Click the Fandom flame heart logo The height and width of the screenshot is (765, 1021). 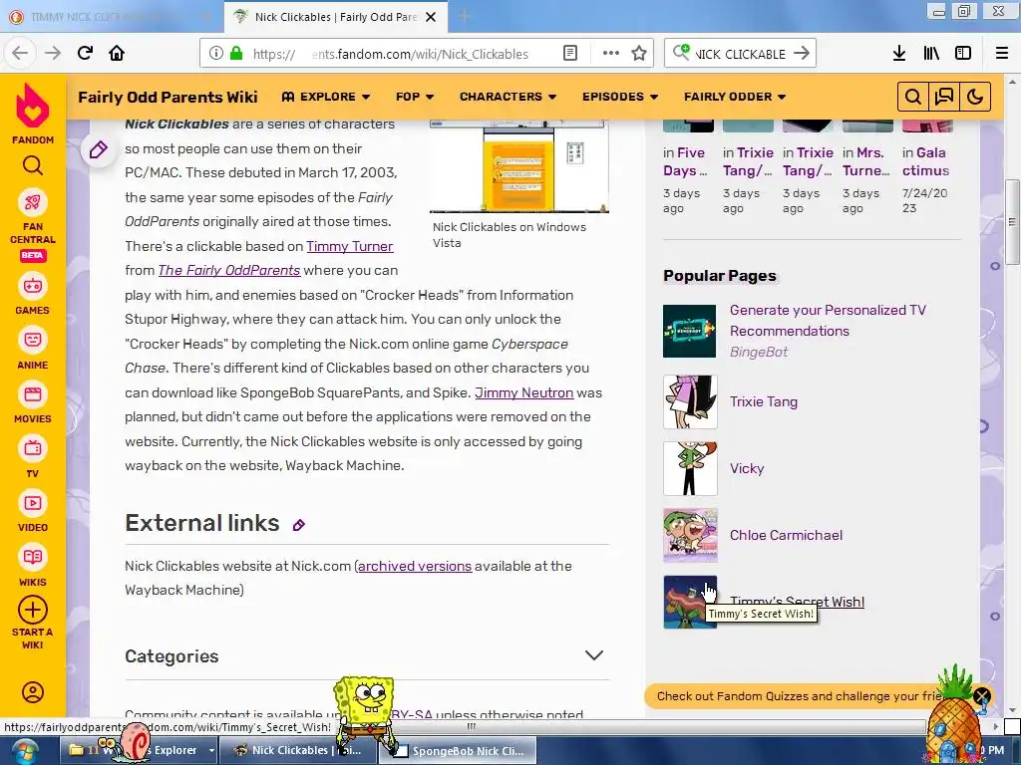(33, 107)
